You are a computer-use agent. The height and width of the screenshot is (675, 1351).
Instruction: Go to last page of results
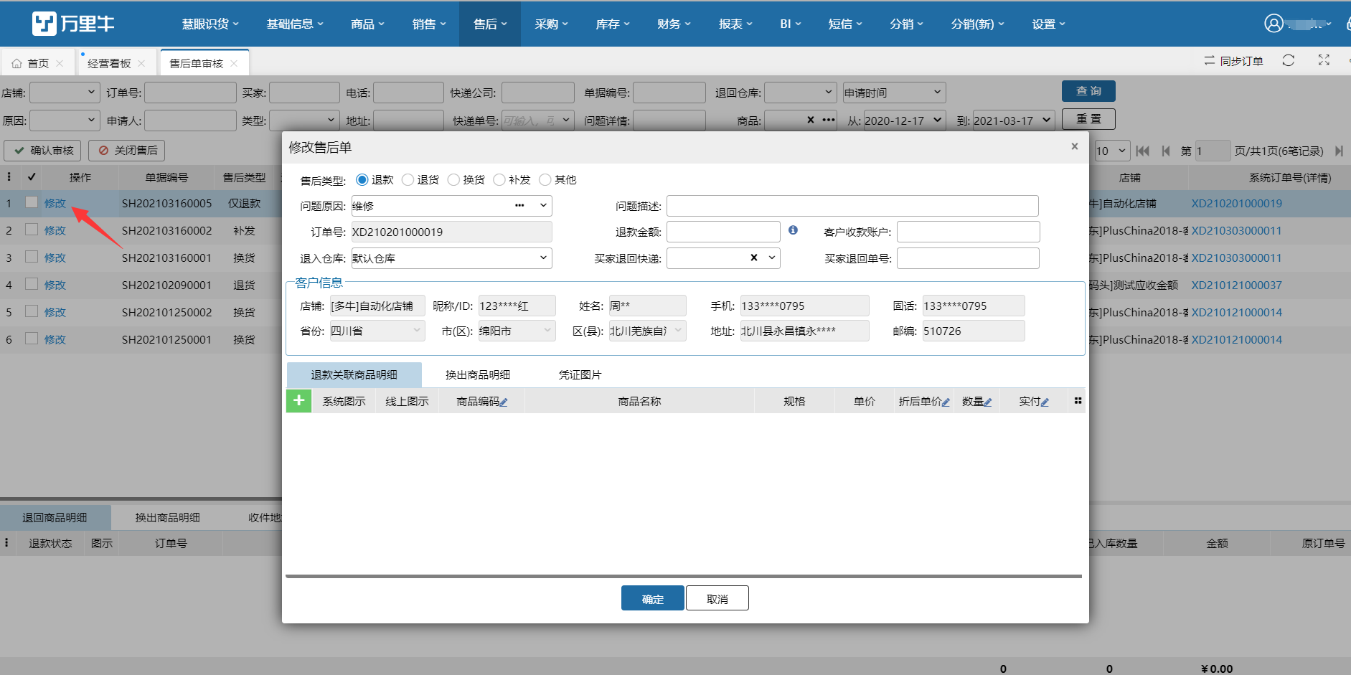point(1339,151)
